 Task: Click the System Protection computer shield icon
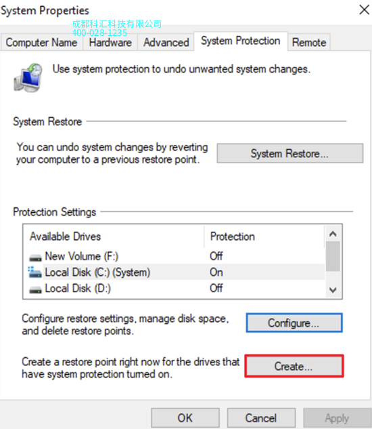pyautogui.click(x=28, y=78)
